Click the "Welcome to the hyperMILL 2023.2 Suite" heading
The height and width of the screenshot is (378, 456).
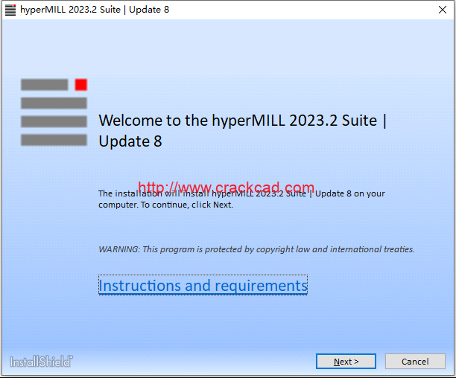click(x=243, y=131)
